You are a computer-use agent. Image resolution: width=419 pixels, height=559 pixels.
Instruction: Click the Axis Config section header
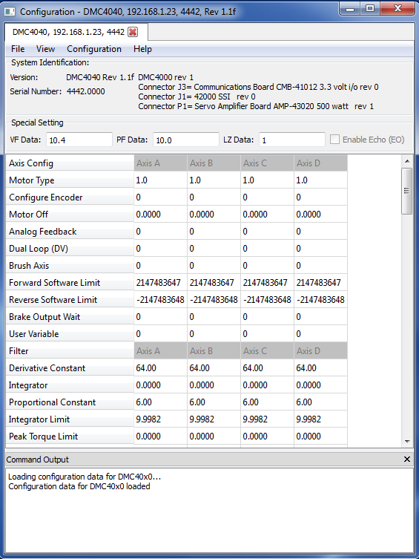coord(70,163)
